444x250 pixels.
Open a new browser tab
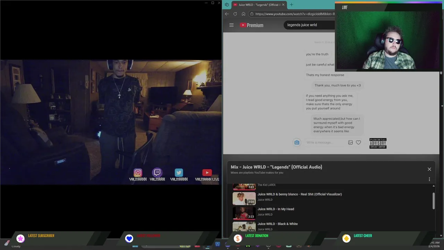[291, 5]
